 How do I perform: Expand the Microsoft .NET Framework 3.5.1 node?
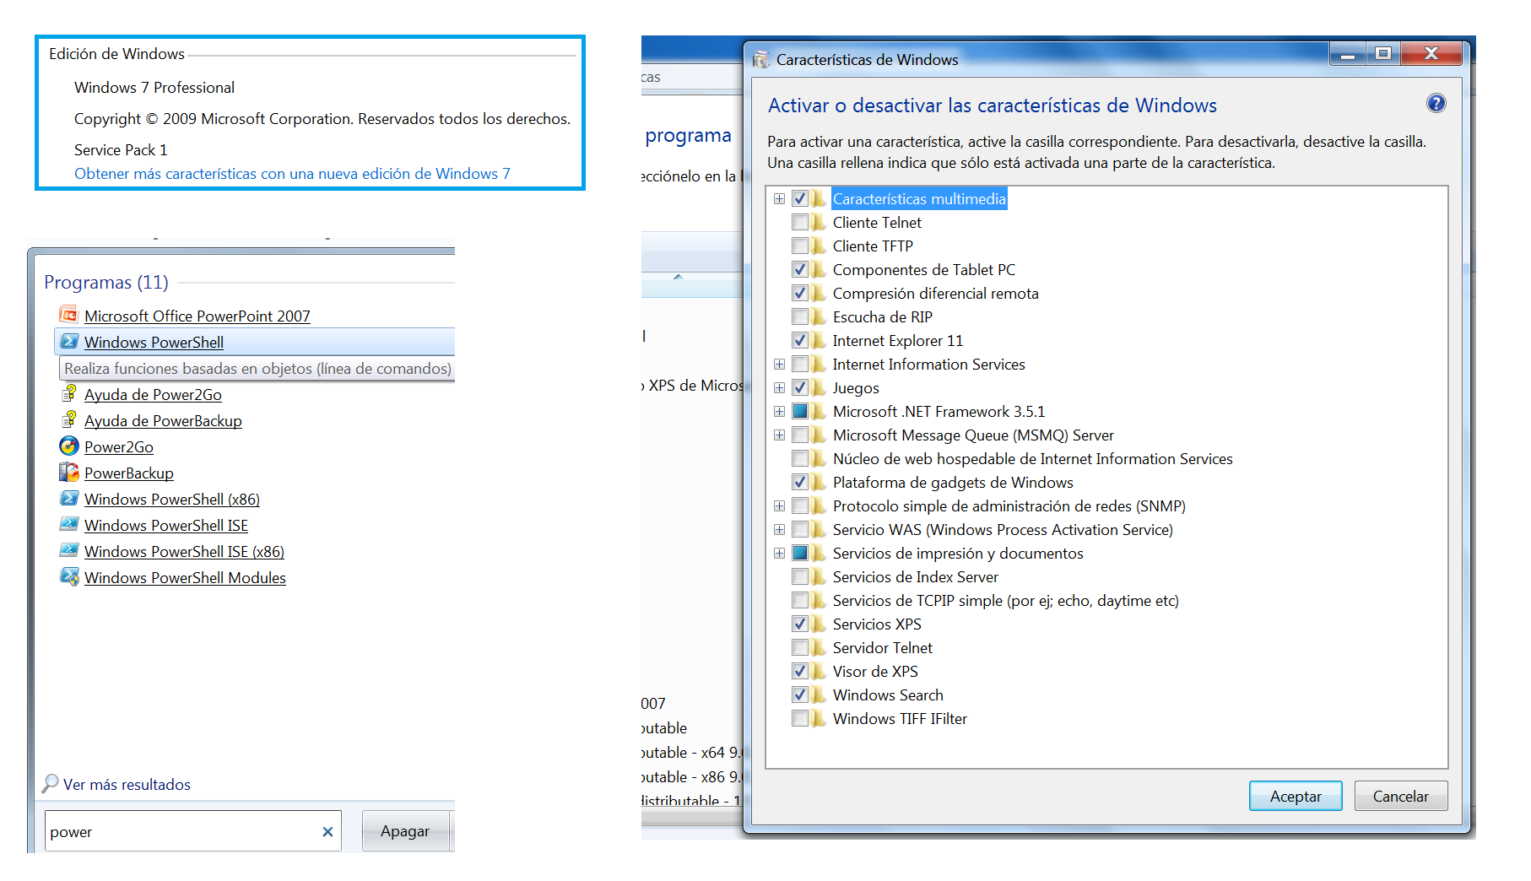pyautogui.click(x=779, y=411)
